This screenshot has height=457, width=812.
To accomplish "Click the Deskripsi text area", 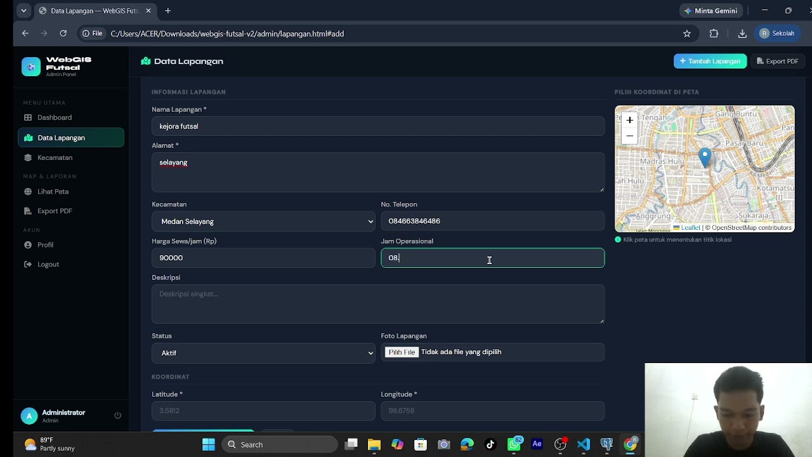I will [x=378, y=304].
